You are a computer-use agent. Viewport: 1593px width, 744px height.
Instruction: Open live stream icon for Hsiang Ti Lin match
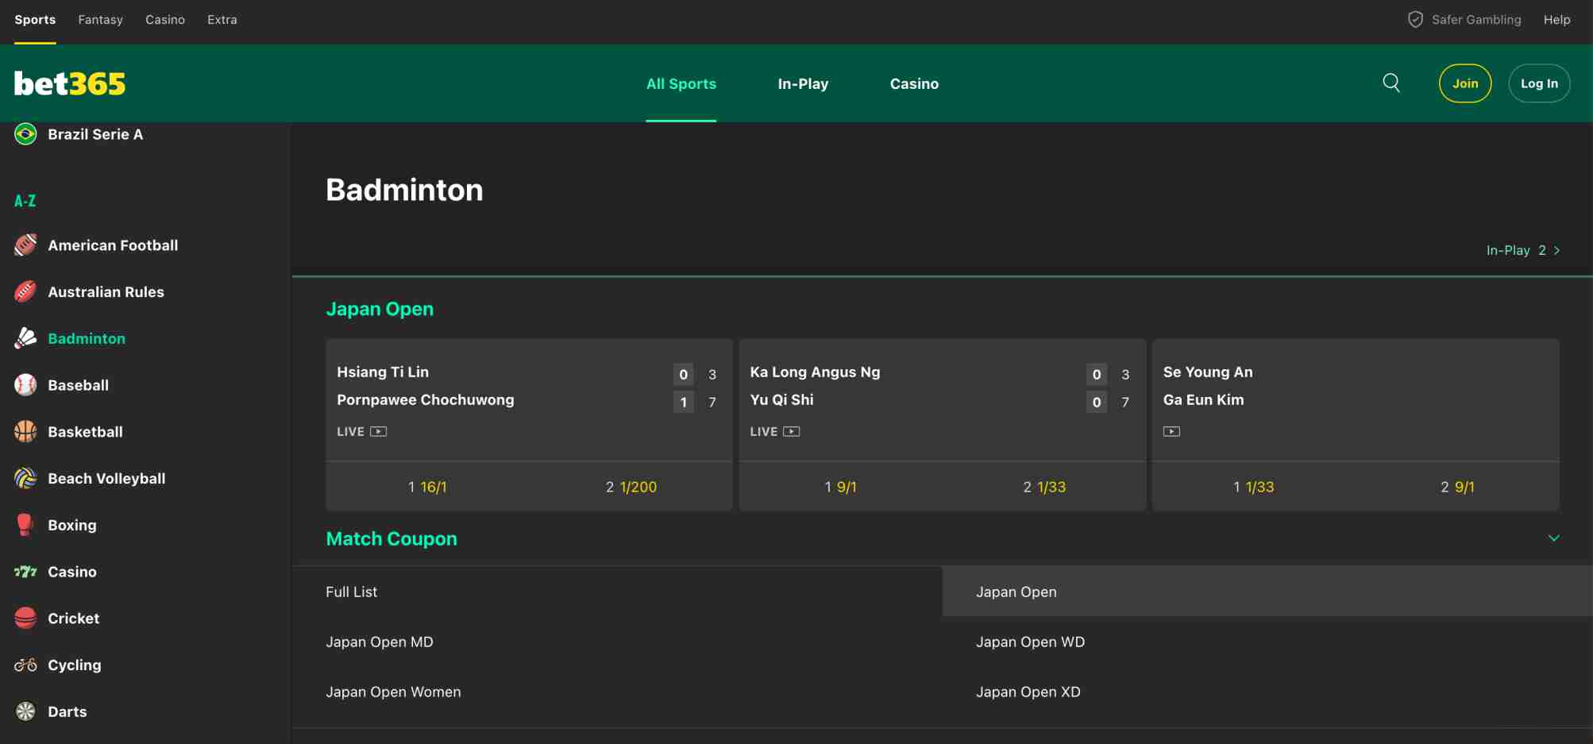(379, 432)
